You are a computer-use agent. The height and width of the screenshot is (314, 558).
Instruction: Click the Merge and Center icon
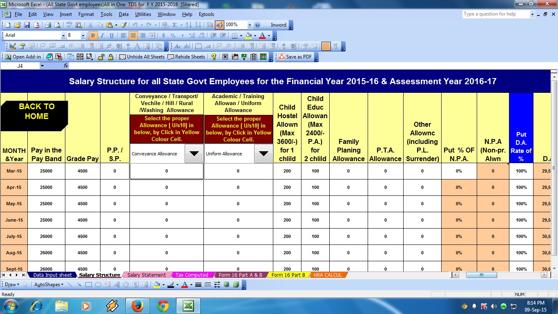(x=152, y=36)
